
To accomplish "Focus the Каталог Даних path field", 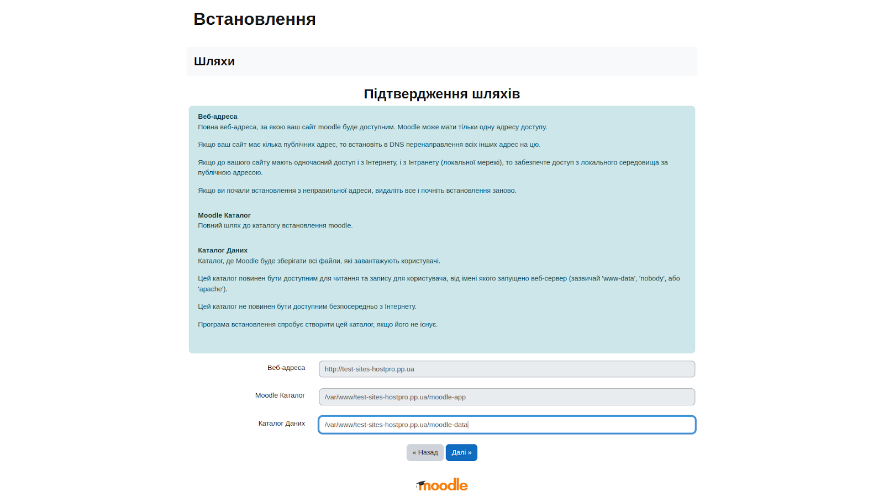I will (x=507, y=425).
